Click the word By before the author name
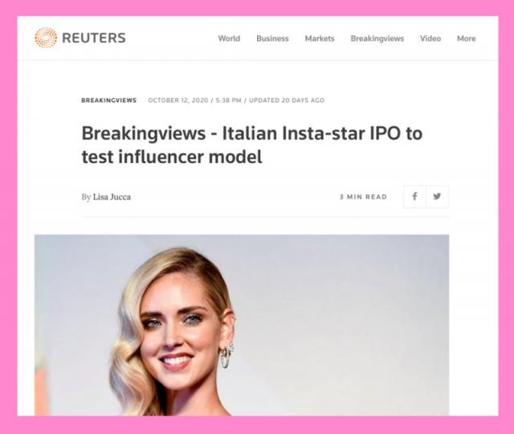Image resolution: width=514 pixels, height=434 pixels. pyautogui.click(x=86, y=197)
